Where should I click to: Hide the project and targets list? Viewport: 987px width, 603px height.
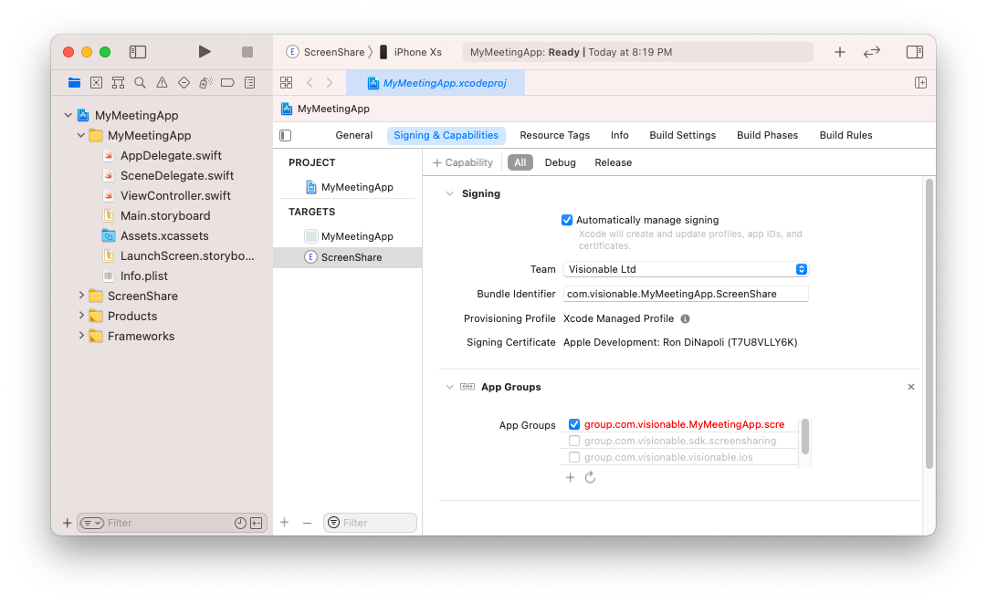tap(285, 135)
